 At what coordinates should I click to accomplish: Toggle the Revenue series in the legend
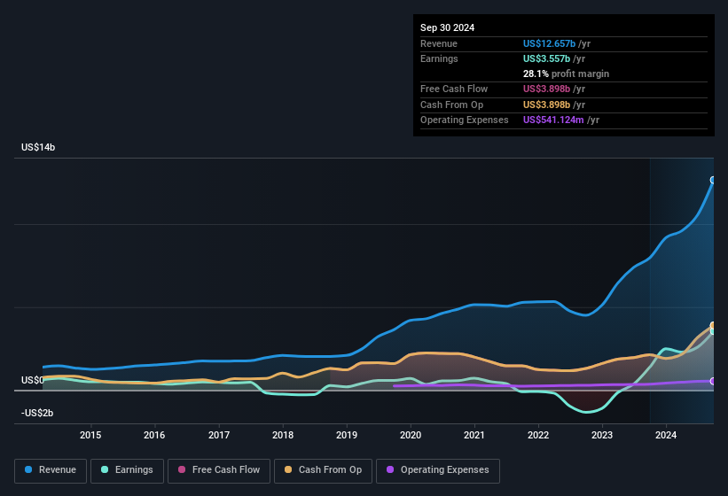(x=51, y=470)
